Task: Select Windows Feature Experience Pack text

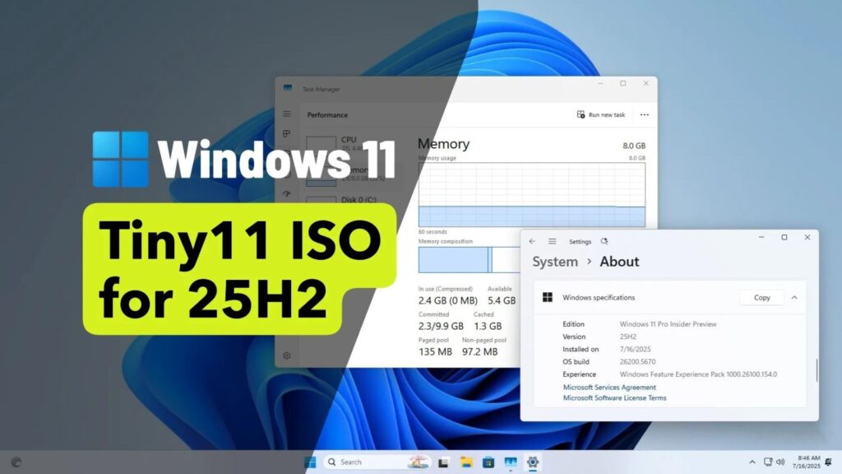Action: pos(698,374)
